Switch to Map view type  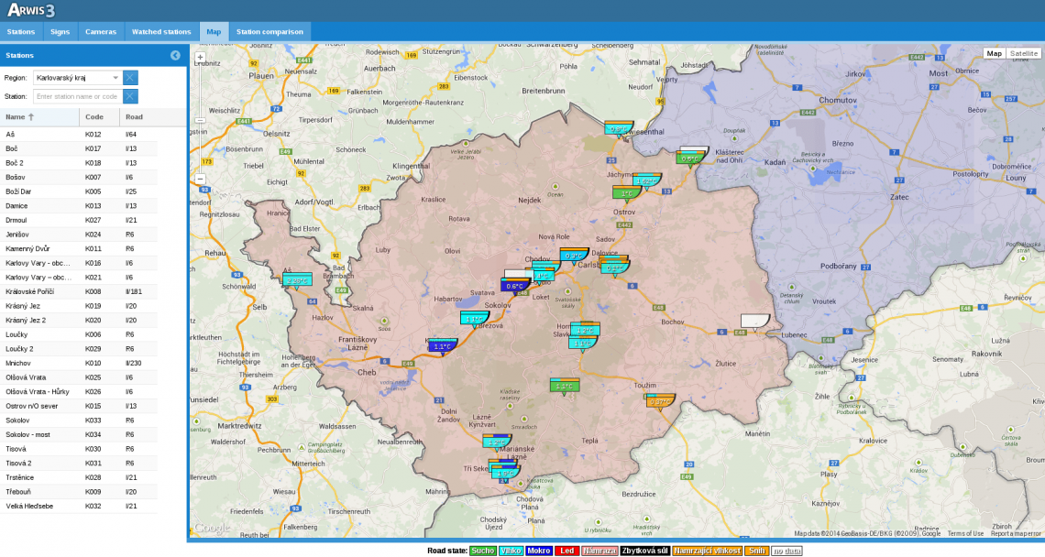(x=995, y=53)
